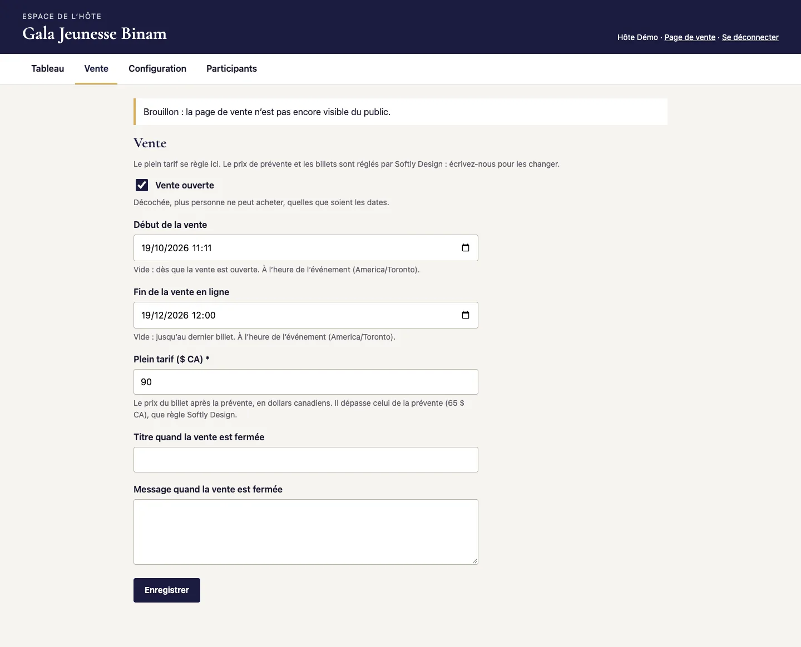Focus the Titre quand la vente est fermée field

tap(306, 460)
